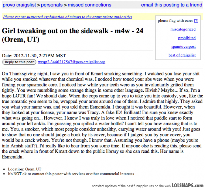Click the post date 2012-11-30 line
205x191 pixels.
coord(34,56)
